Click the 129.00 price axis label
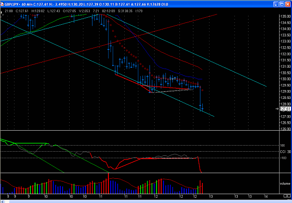292x203 pixels. (285, 91)
